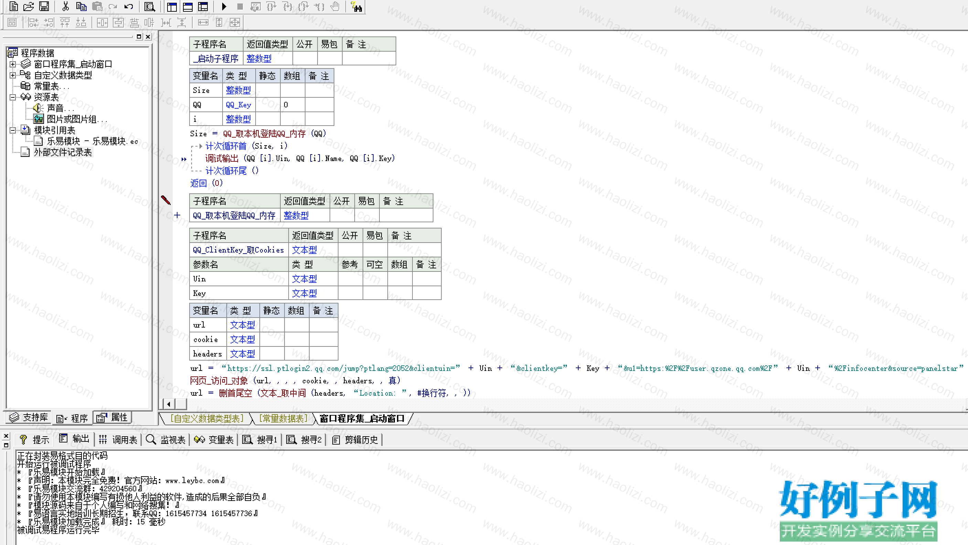The width and height of the screenshot is (968, 545).
Task: Paste from the clipboard toolbar icon
Action: (x=97, y=7)
